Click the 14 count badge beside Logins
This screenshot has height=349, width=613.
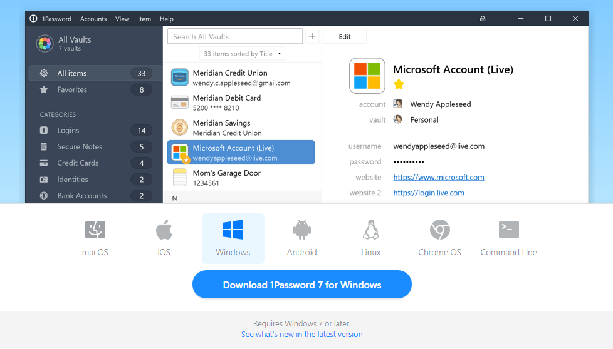pyautogui.click(x=141, y=130)
